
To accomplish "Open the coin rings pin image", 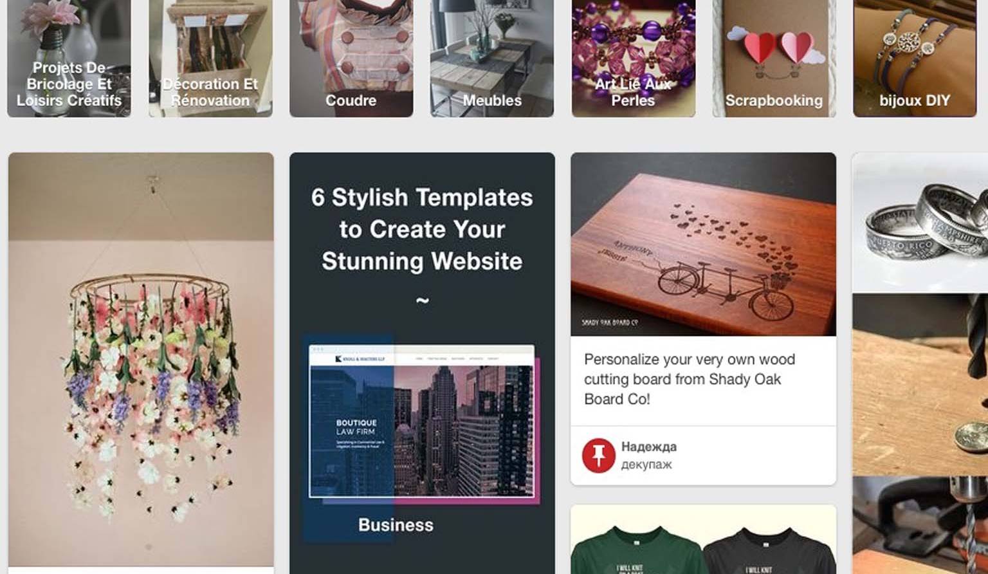I will (920, 223).
